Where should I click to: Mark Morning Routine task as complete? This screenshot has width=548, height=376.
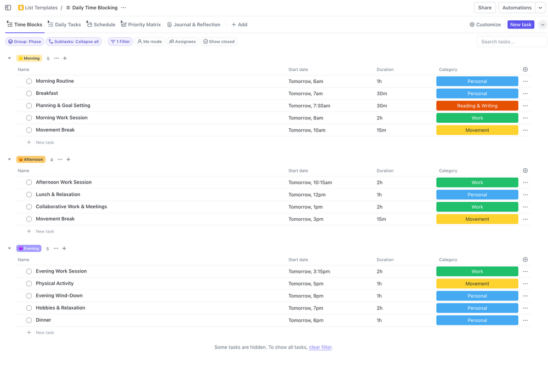point(29,81)
